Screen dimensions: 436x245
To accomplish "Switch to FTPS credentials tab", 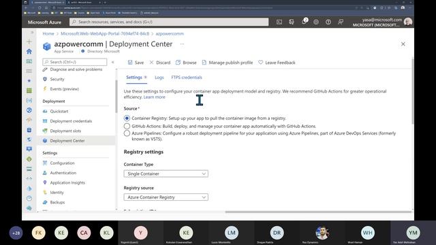I will pos(187,78).
